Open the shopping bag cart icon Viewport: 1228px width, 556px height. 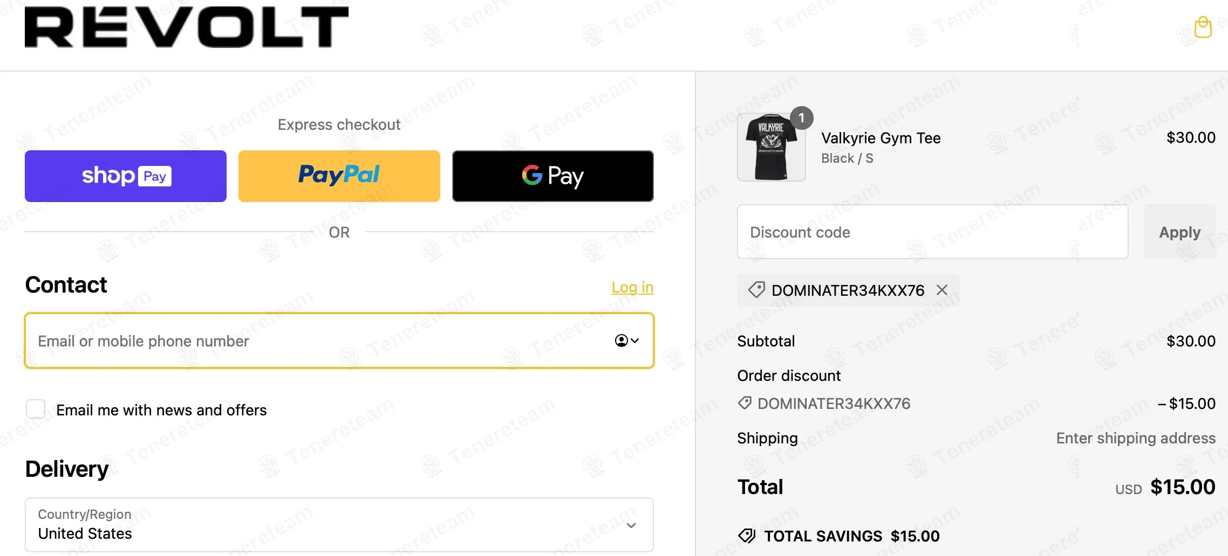pyautogui.click(x=1203, y=27)
